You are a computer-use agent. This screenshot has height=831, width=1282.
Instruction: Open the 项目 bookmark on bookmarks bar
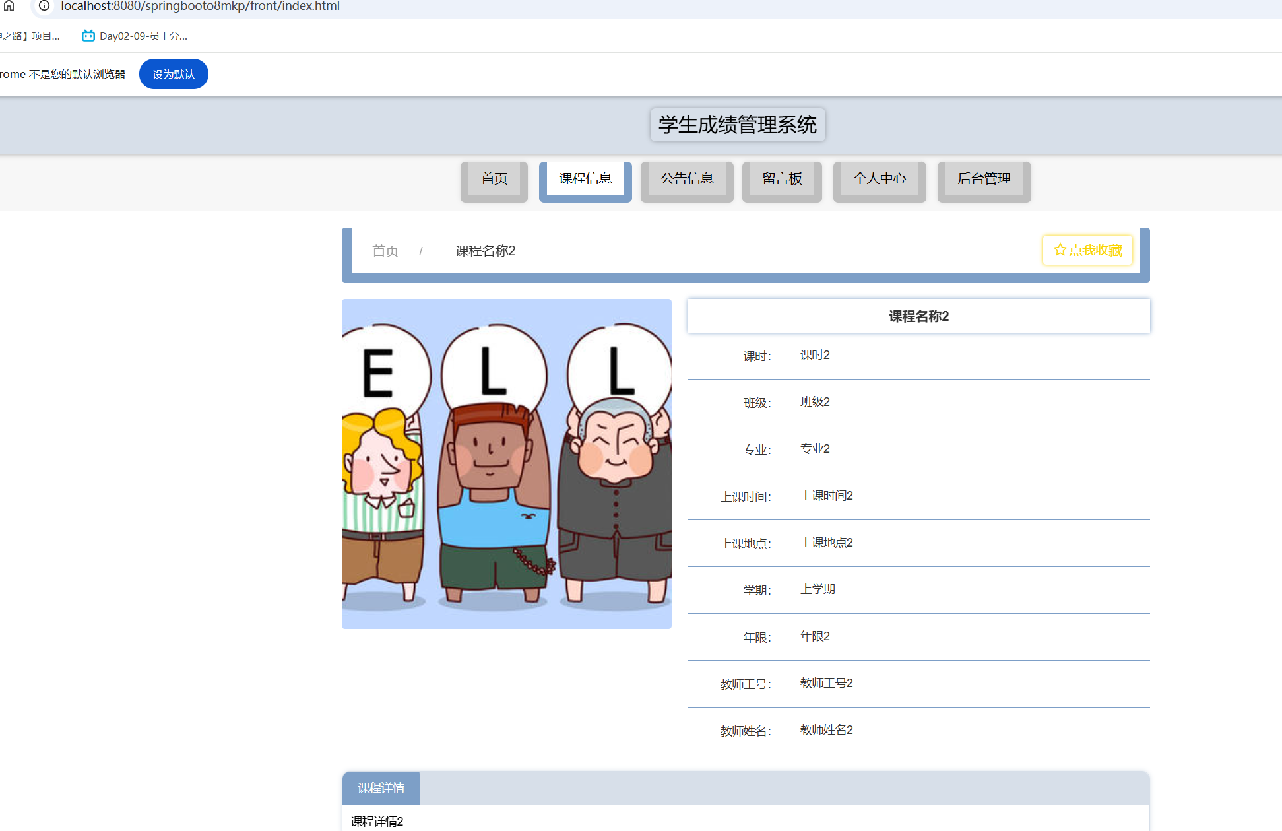tap(30, 36)
